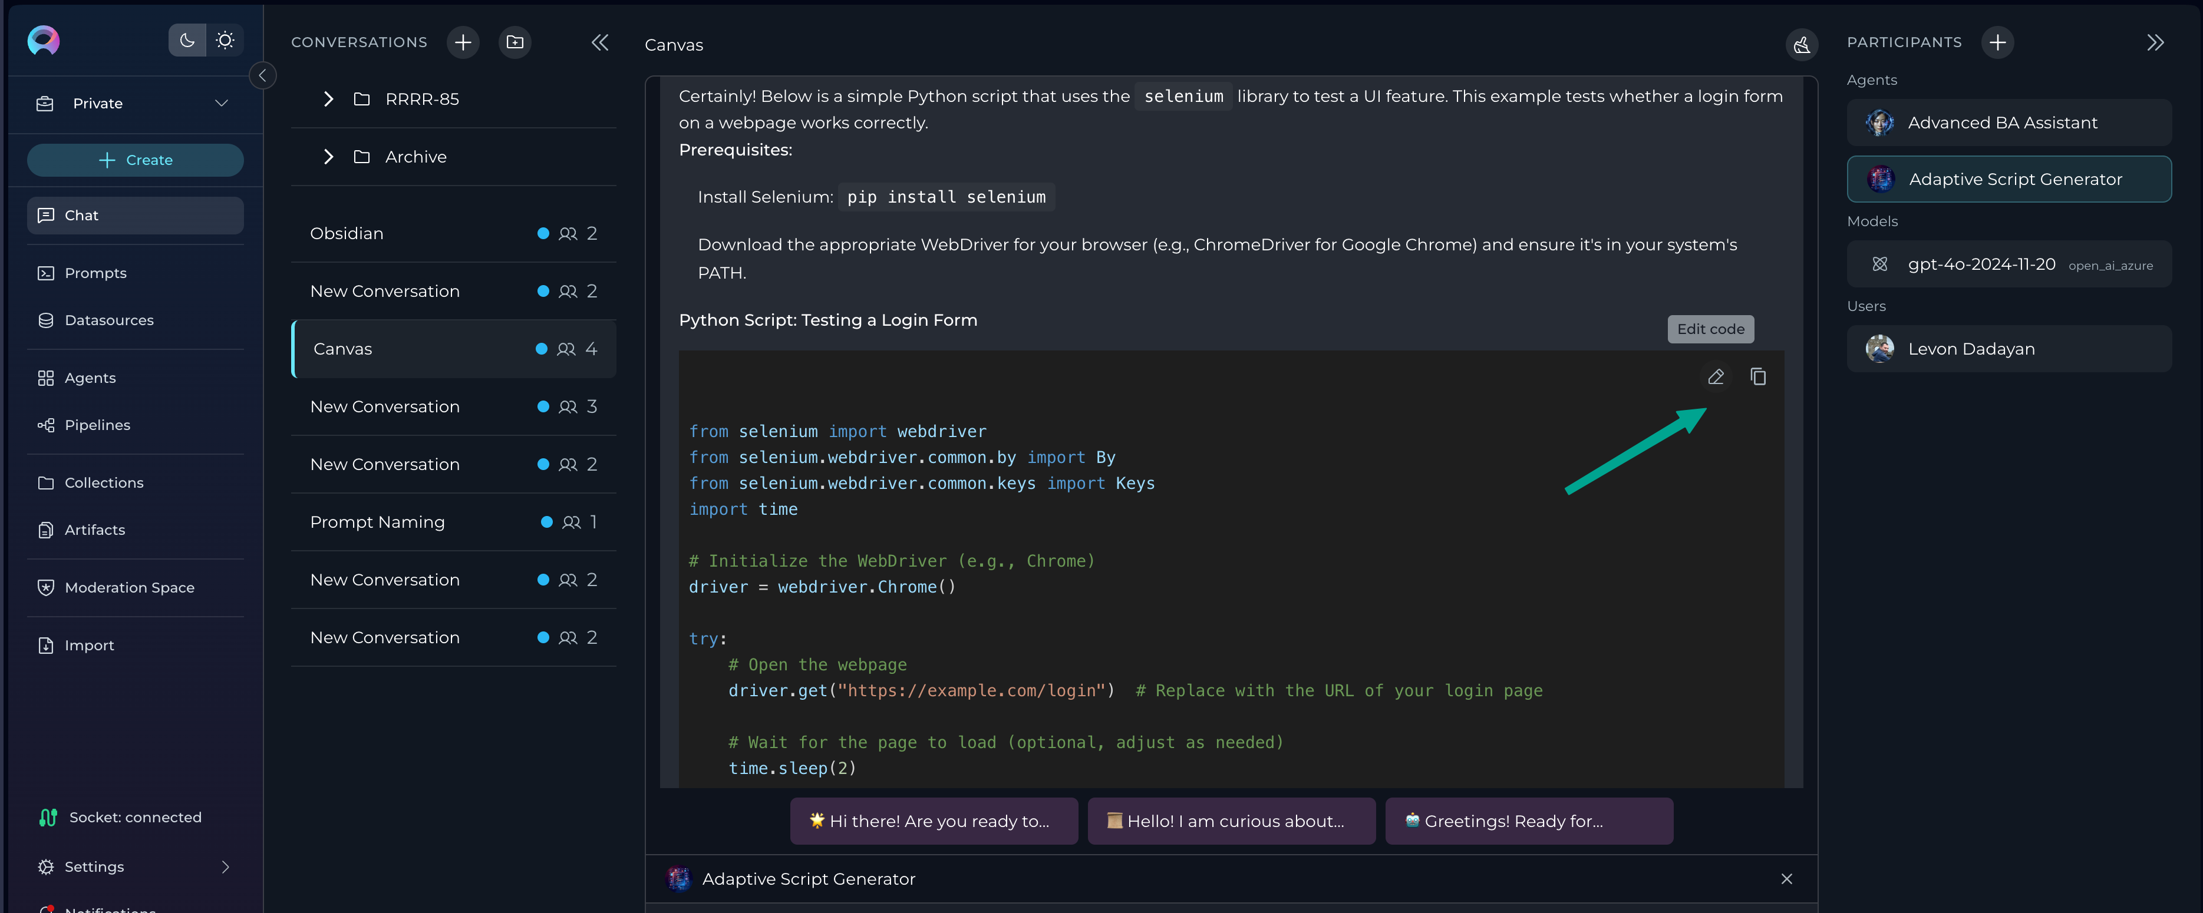Copy the code block with copy icon
The image size is (2203, 913).
point(1757,376)
